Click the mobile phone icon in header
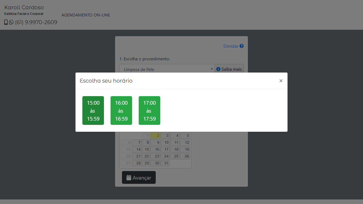363x204 pixels. [6, 22]
